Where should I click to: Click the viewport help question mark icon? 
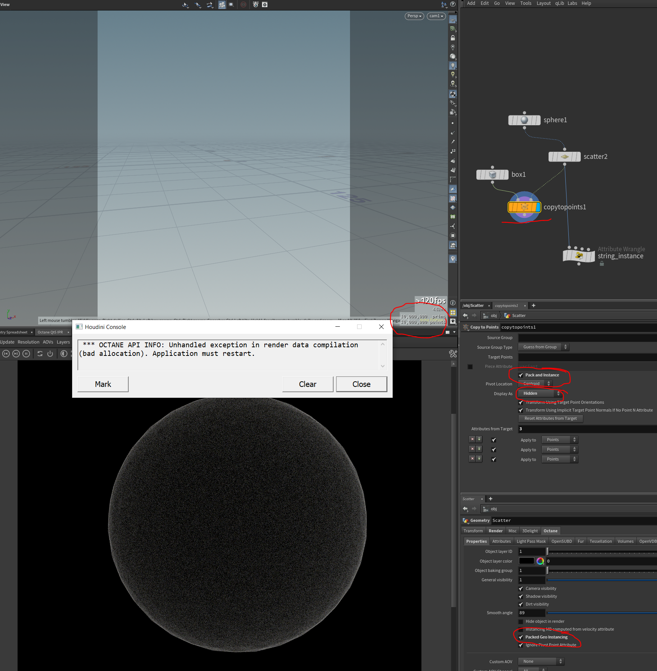pos(453,4)
